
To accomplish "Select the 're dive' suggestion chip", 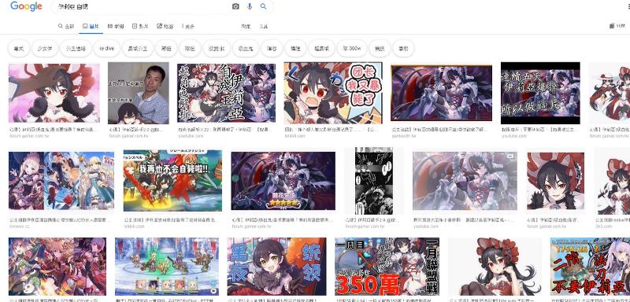I will tap(106, 49).
